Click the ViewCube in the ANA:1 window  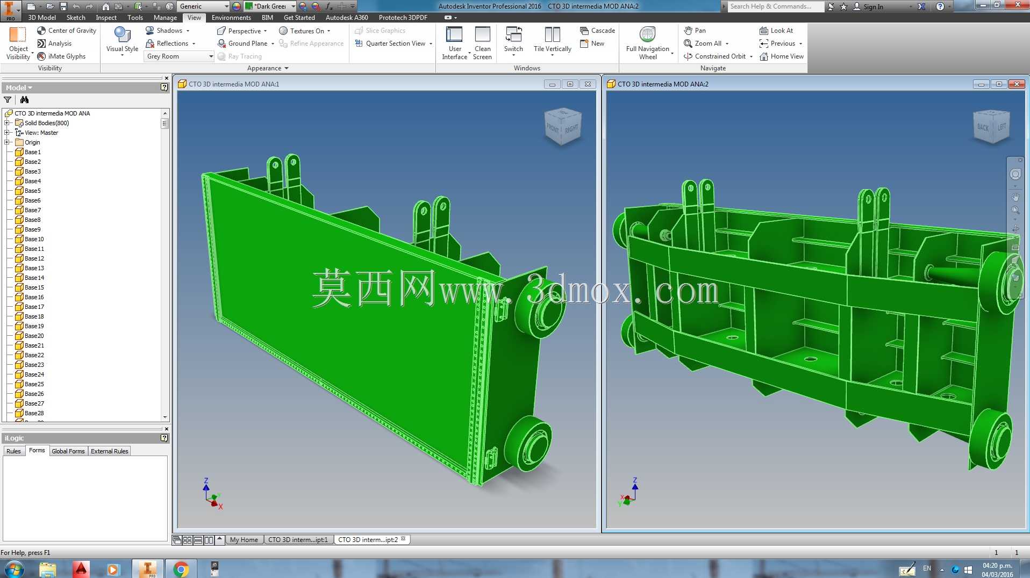click(563, 127)
